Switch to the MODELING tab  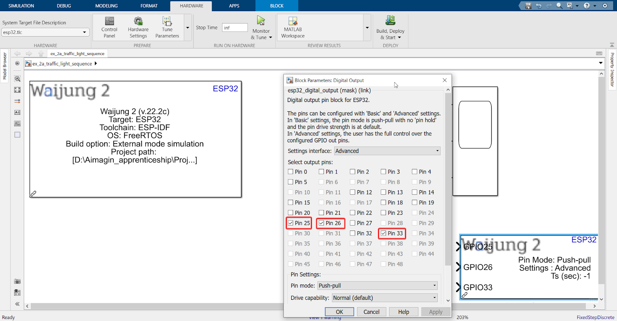coord(106,6)
